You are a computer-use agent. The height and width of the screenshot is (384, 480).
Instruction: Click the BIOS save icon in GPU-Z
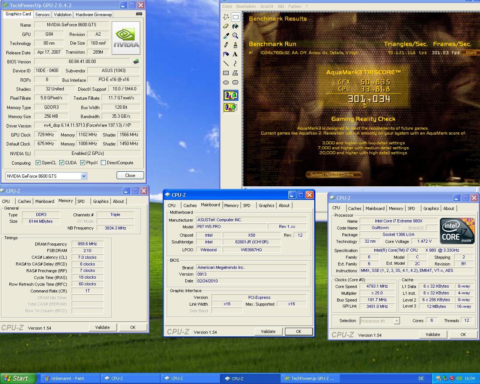[x=136, y=61]
